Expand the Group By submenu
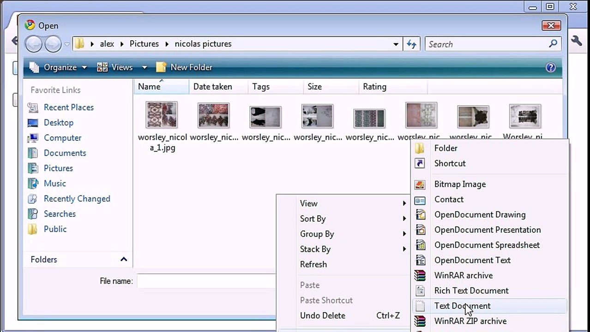The width and height of the screenshot is (590, 332). coord(343,234)
